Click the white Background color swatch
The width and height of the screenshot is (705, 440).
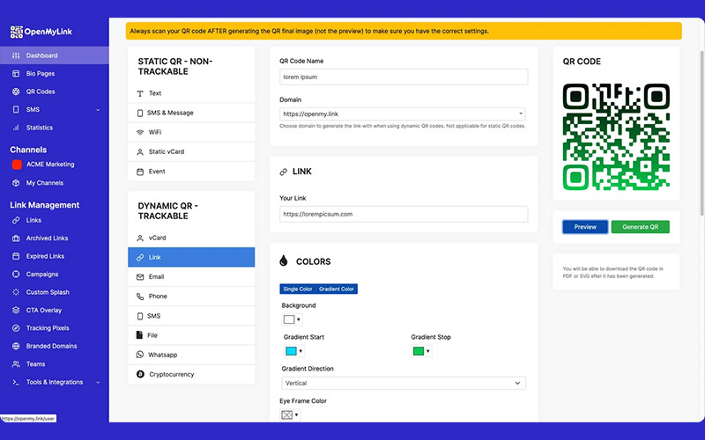click(x=289, y=319)
